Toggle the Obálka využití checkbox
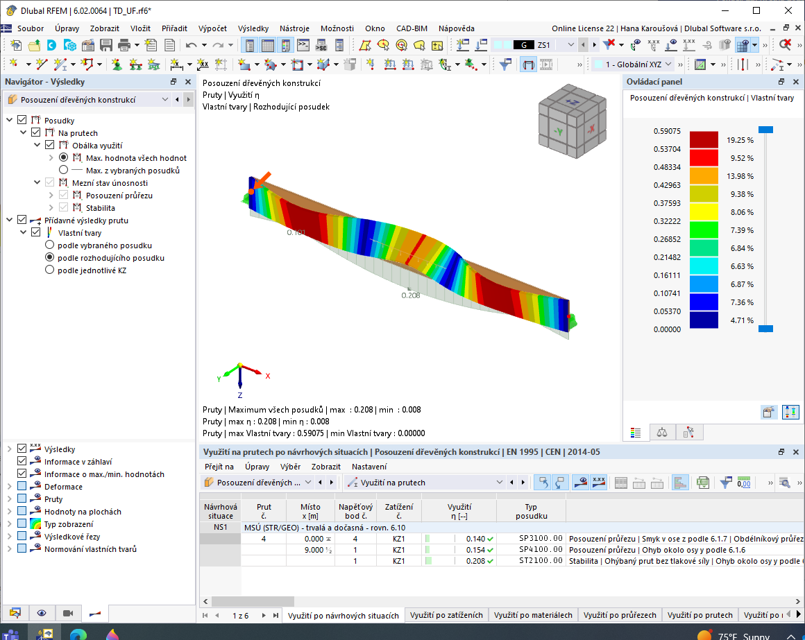The height and width of the screenshot is (640, 805). (x=50, y=145)
